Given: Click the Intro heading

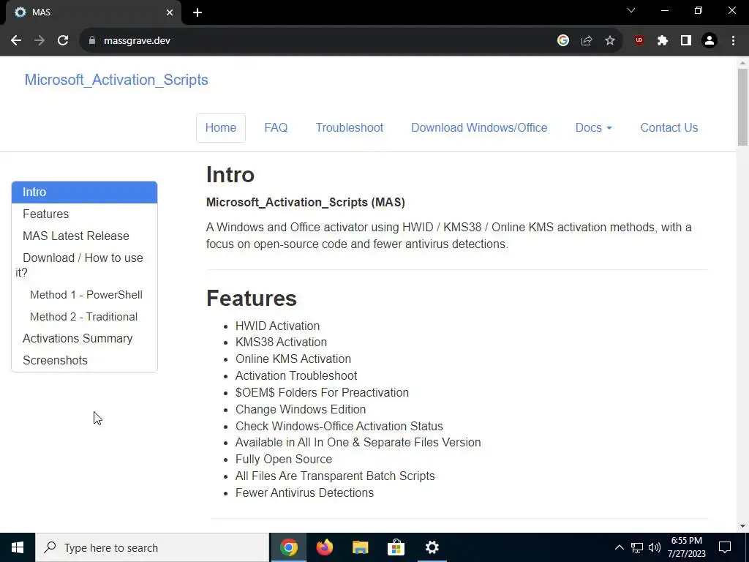Looking at the screenshot, I should click(x=230, y=175).
